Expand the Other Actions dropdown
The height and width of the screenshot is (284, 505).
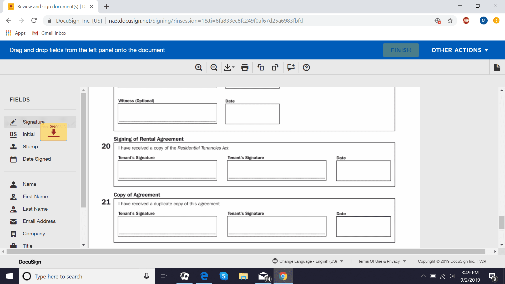pyautogui.click(x=459, y=50)
